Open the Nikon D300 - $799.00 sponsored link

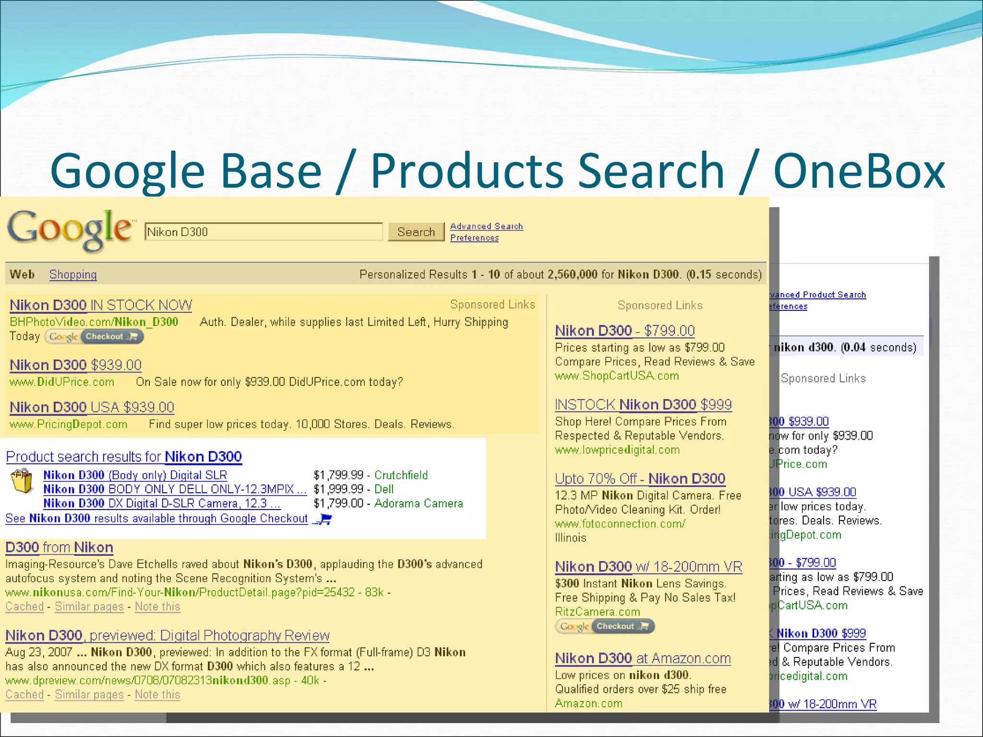[625, 331]
